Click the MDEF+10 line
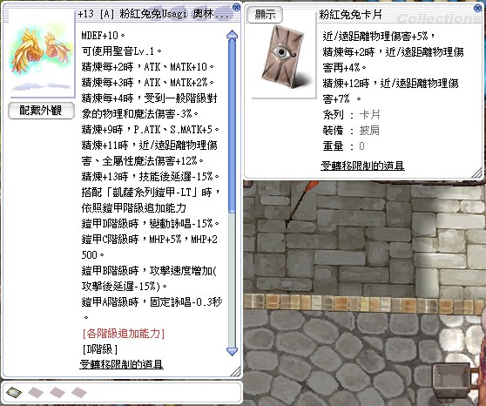The image size is (486, 406). pyautogui.click(x=103, y=36)
